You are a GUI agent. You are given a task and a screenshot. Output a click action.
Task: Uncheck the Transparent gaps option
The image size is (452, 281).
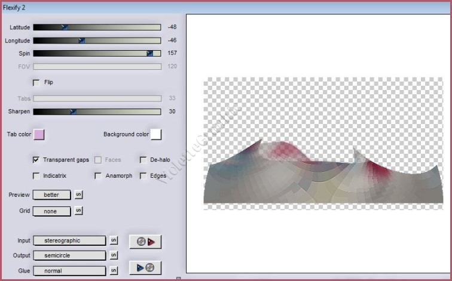click(36, 160)
